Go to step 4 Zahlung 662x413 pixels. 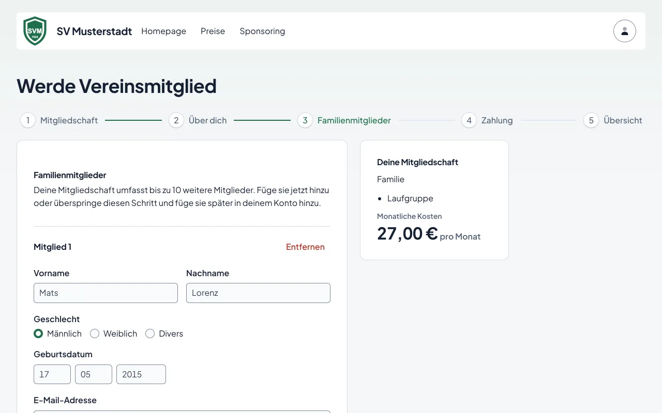[487, 120]
